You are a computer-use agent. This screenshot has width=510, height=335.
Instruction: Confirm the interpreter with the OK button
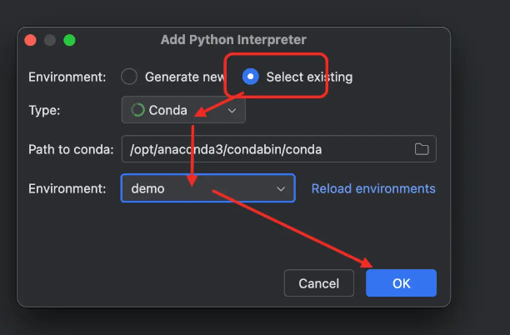401,283
